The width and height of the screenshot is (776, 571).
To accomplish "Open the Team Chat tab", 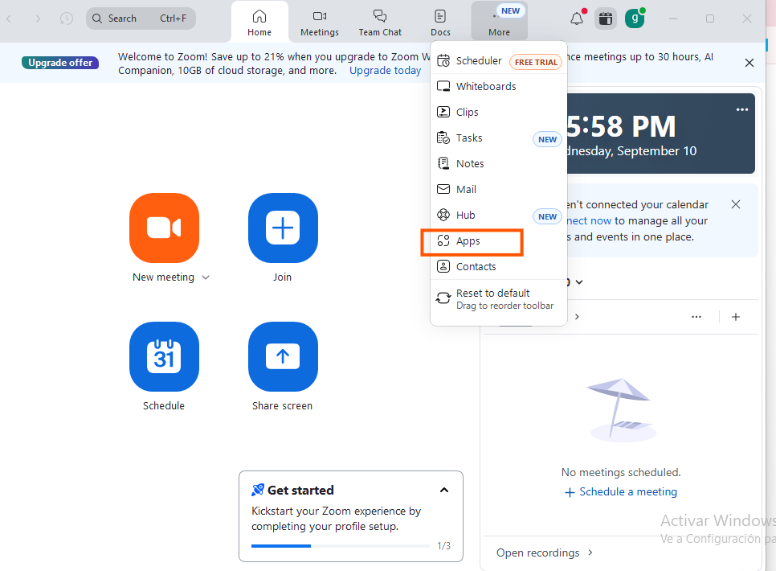I will coord(380,22).
